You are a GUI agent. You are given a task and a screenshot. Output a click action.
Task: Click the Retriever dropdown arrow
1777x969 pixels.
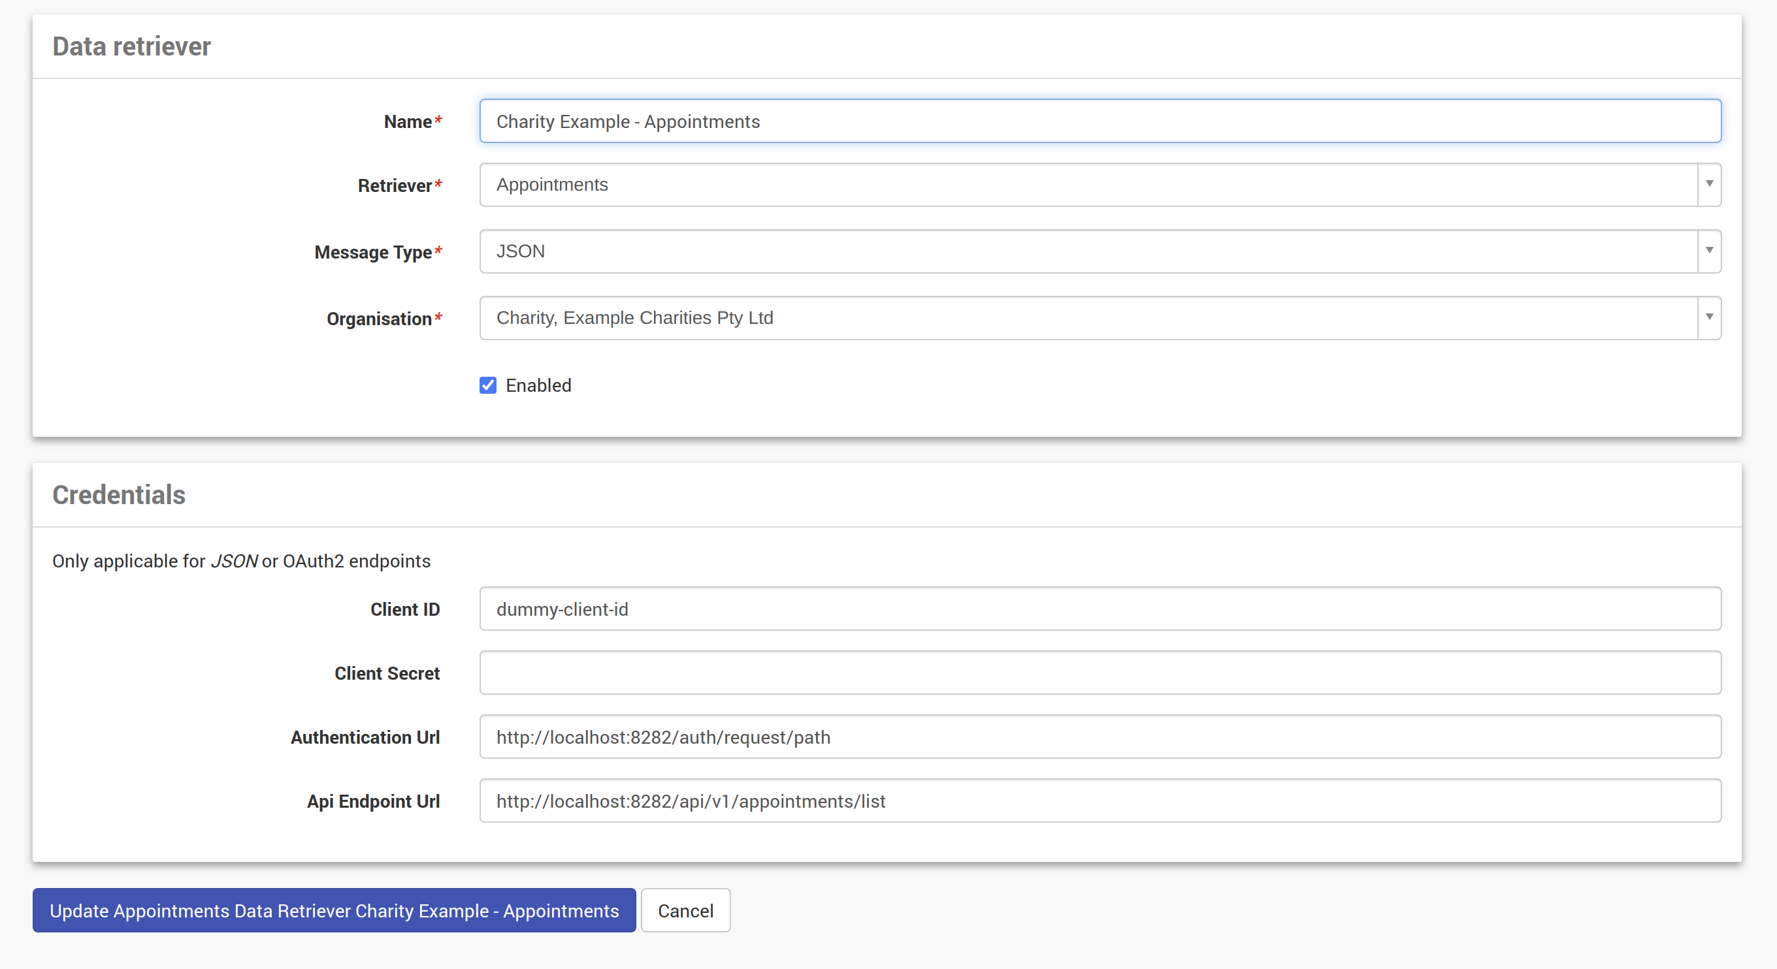point(1708,184)
